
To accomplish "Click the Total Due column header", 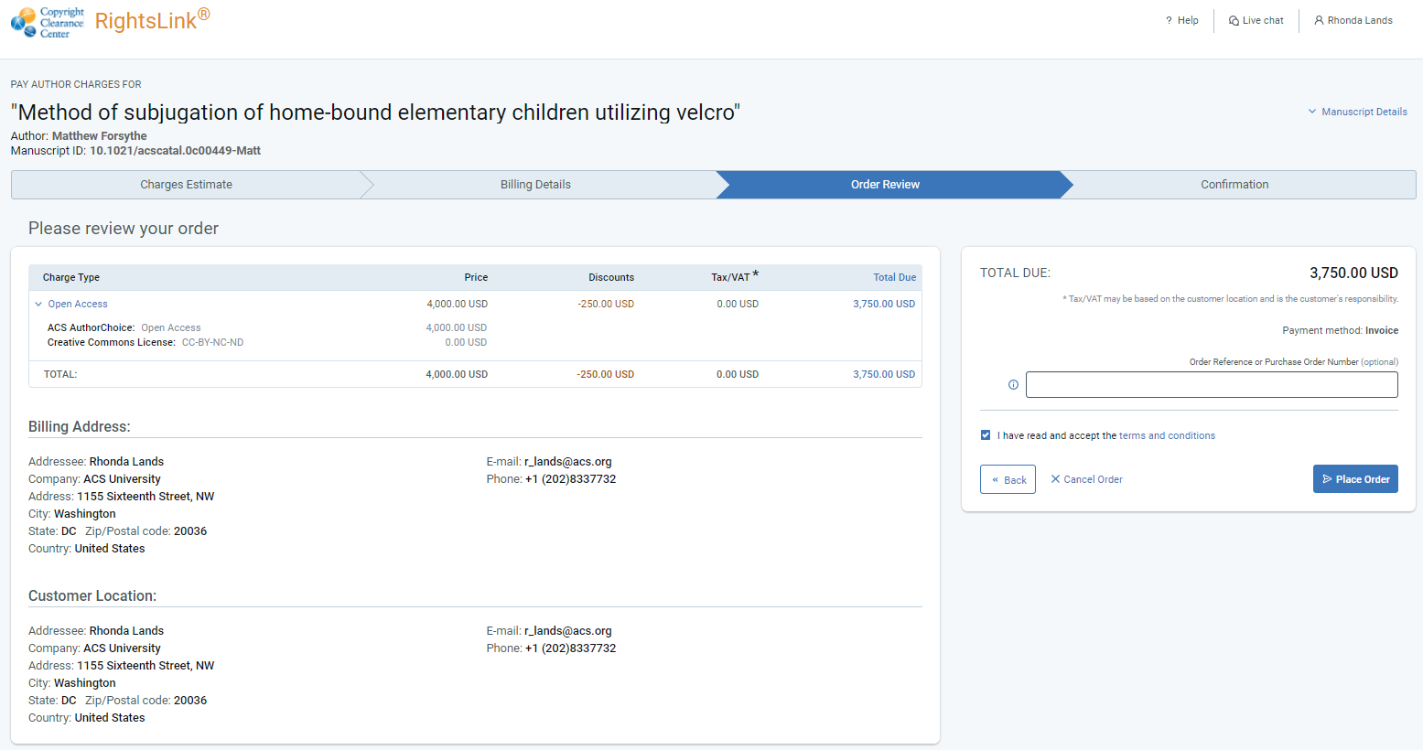I will pos(894,277).
